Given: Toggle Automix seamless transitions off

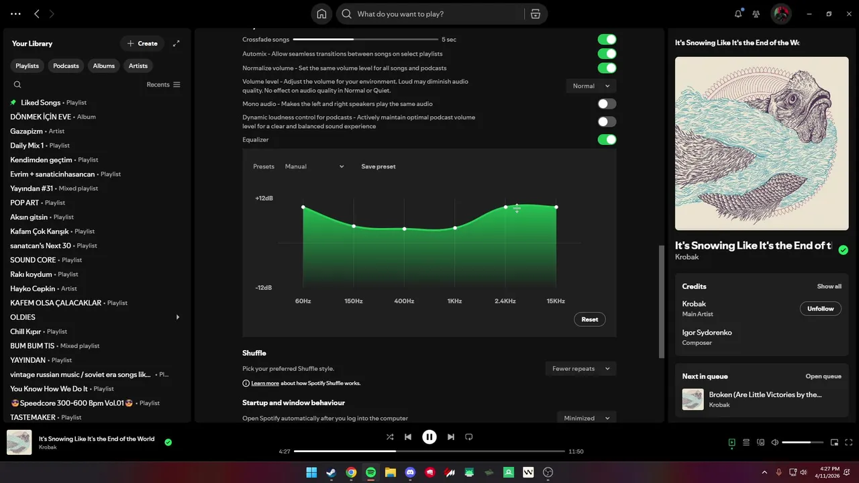Looking at the screenshot, I should point(607,54).
